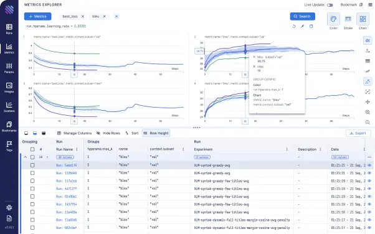
Task: Open the Runs page in sidebar
Action: [9, 29]
